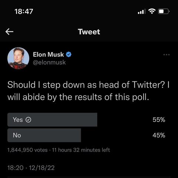
Task: Select the Yes poll option
Action: pyautogui.click(x=52, y=120)
